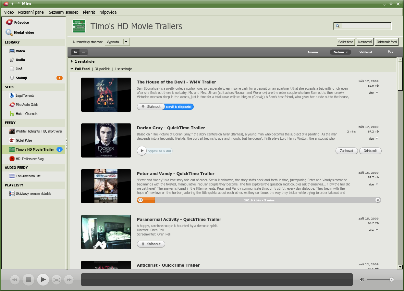404x291 pixels.
Task: Click the search magnifier icon
Action: [x=337, y=26]
